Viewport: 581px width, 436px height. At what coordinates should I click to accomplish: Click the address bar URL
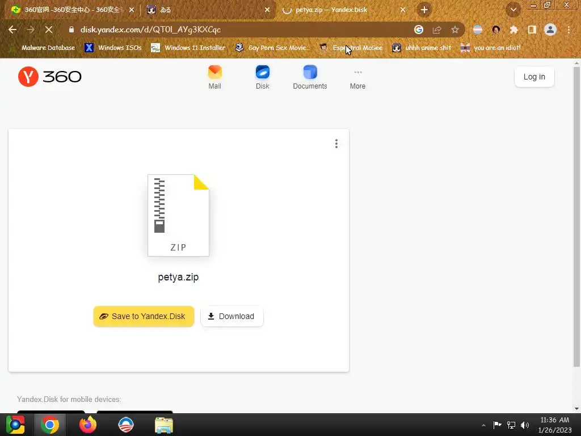point(150,30)
